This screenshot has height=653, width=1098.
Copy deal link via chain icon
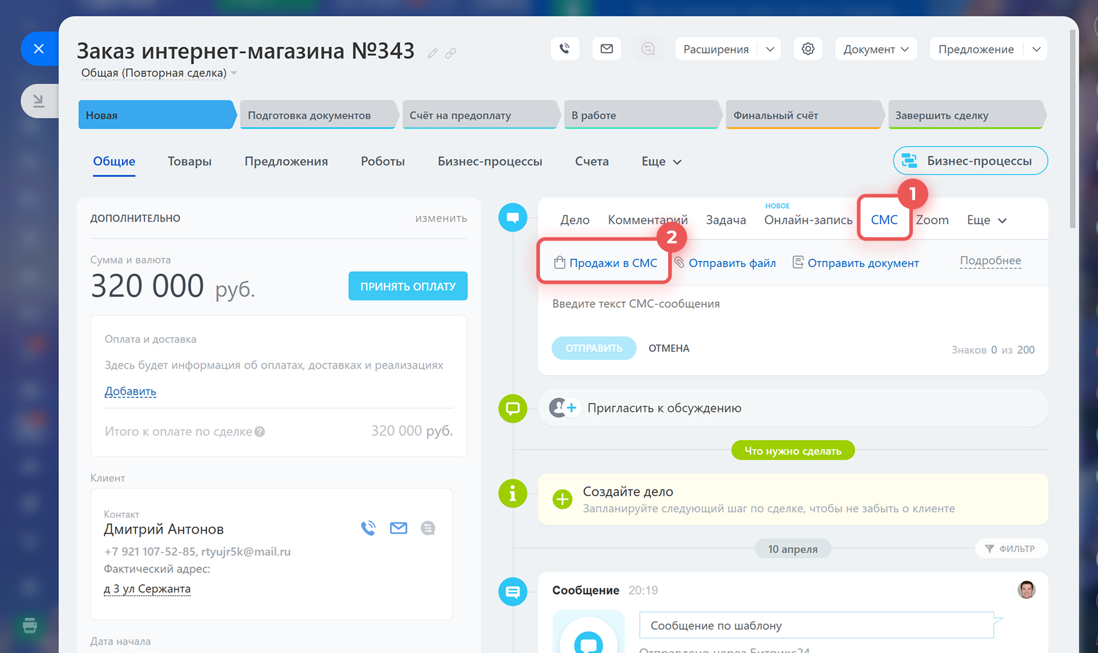[x=450, y=54]
